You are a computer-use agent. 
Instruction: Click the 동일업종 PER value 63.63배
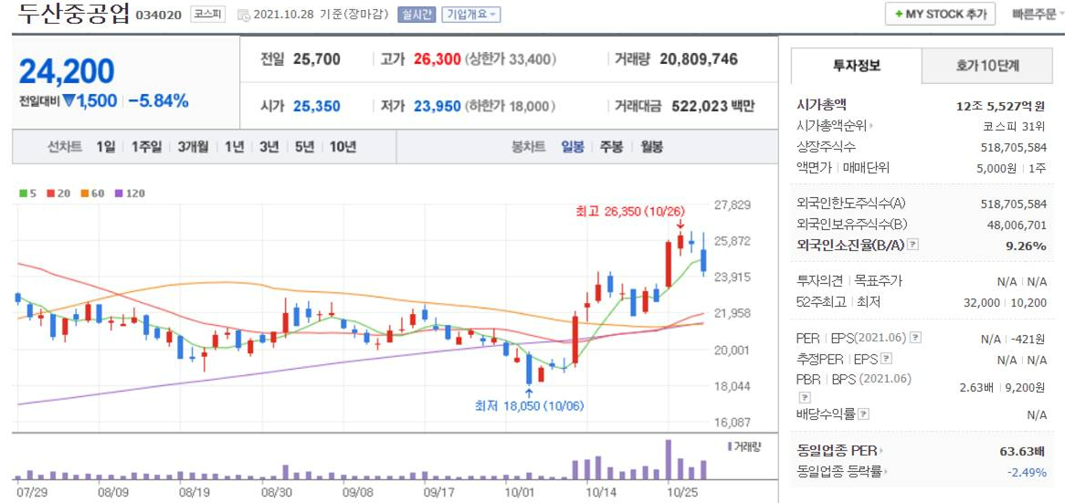pyautogui.click(x=1022, y=451)
